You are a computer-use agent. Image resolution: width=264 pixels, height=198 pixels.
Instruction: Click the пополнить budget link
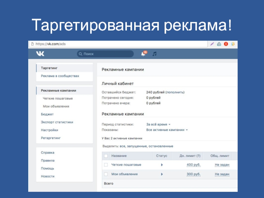(x=175, y=92)
